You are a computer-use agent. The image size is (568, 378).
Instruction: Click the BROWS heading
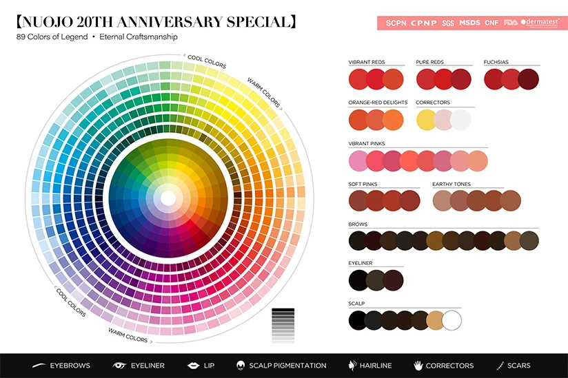pyautogui.click(x=358, y=224)
